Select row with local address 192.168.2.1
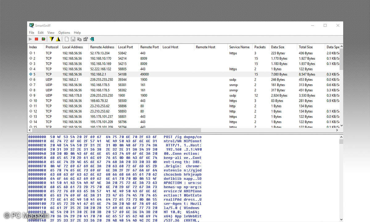 click(183, 80)
